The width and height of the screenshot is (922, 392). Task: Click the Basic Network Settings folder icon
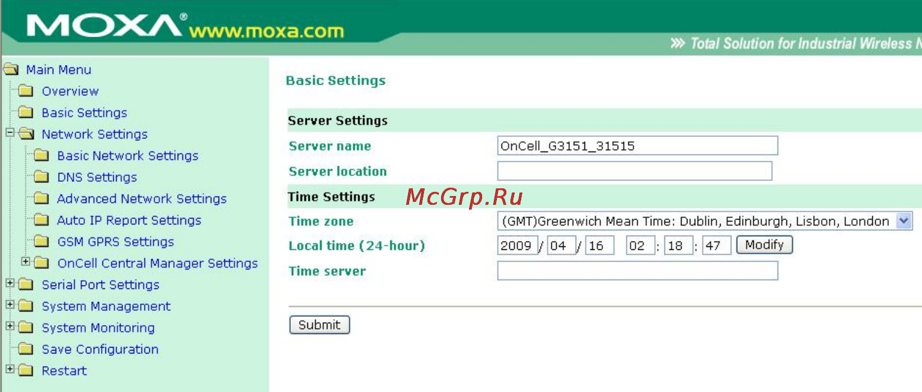tap(41, 156)
